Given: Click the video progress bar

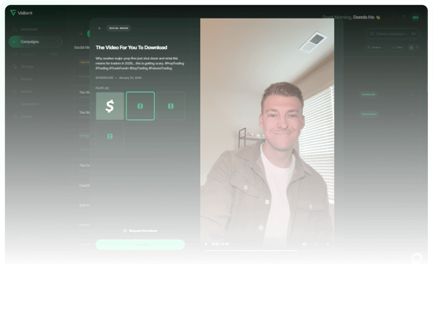Looking at the screenshot, I should (x=267, y=251).
